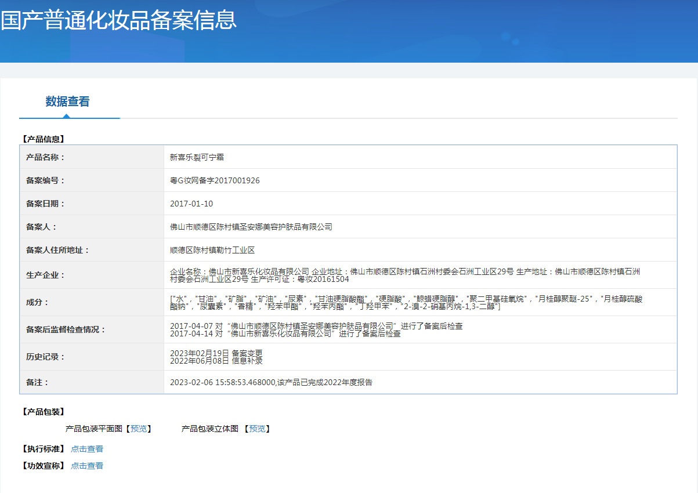Click the 【产品包装】 section heading
The image size is (698, 493).
point(43,412)
